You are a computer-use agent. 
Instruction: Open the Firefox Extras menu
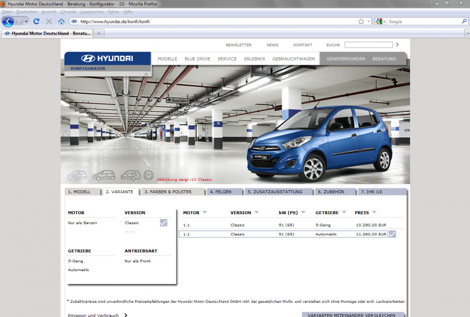[113, 12]
